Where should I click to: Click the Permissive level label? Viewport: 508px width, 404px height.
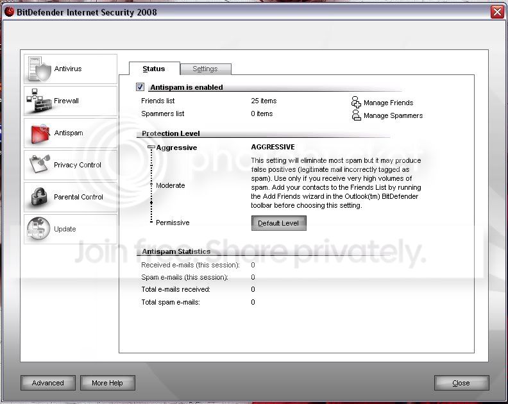click(x=173, y=223)
